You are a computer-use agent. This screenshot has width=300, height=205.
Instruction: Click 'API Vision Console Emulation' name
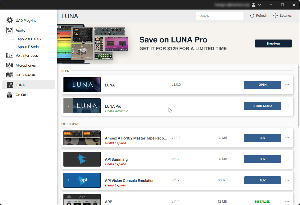click(130, 181)
